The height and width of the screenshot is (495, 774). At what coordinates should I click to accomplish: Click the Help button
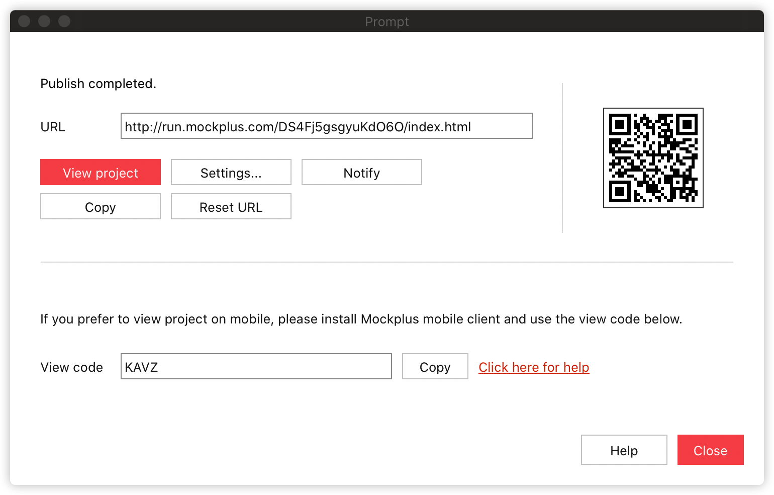pos(624,450)
